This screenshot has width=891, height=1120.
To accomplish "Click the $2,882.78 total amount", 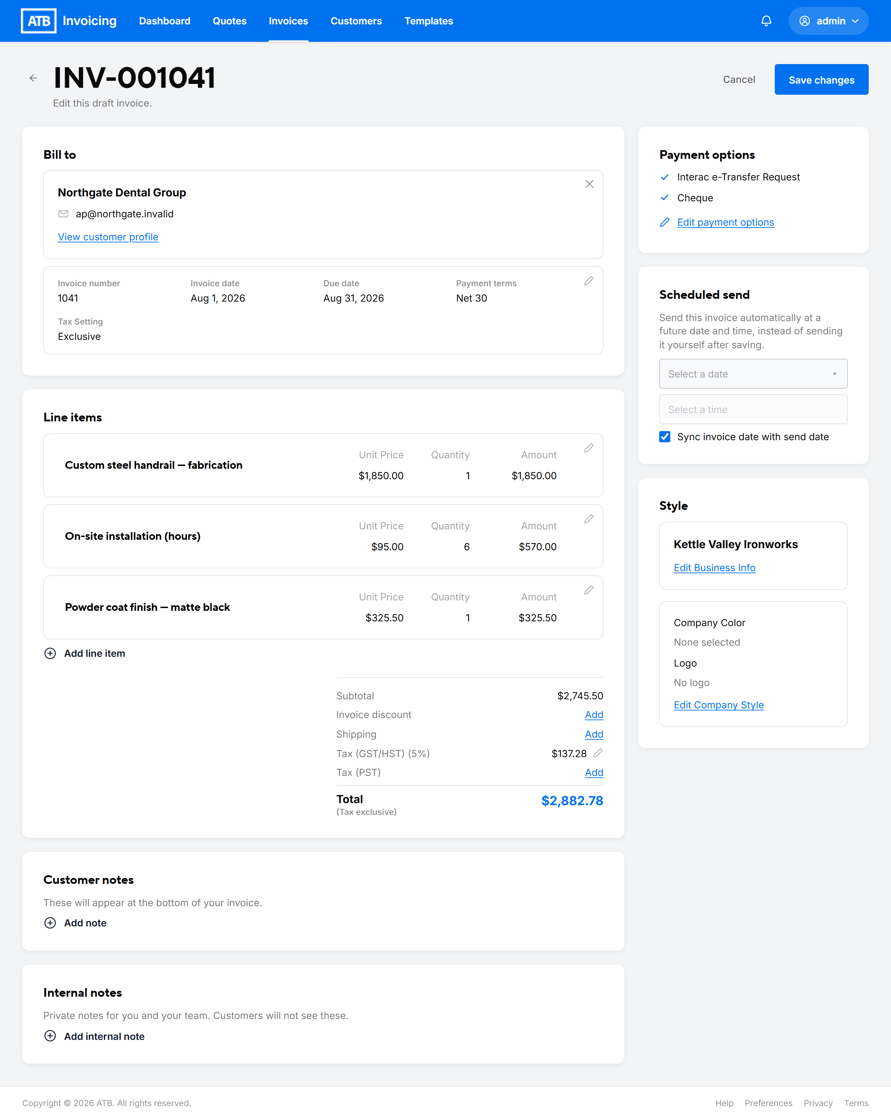I will (x=572, y=801).
